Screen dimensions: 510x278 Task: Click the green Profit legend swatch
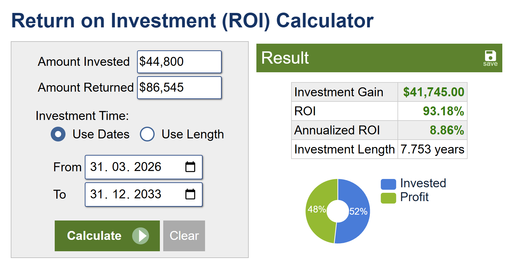(x=388, y=198)
